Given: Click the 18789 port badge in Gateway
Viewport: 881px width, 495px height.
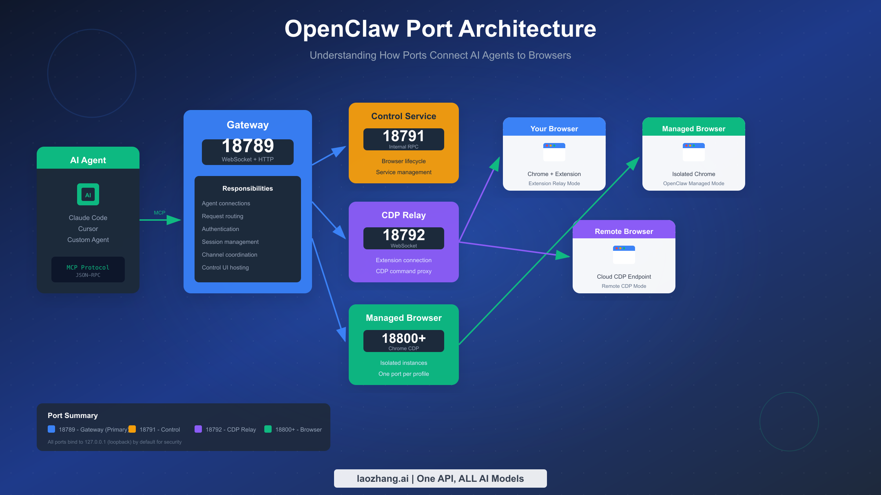Looking at the screenshot, I should click(248, 151).
